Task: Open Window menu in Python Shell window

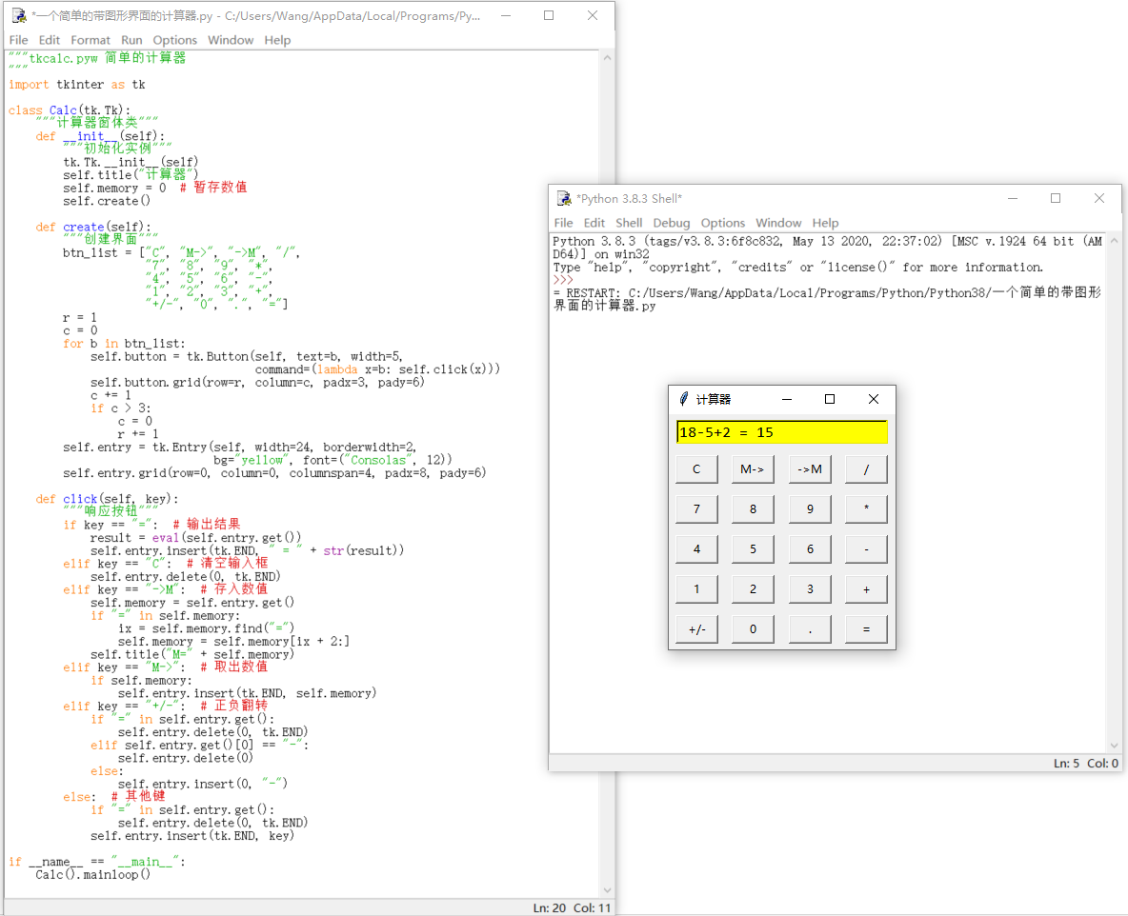Action: click(778, 223)
